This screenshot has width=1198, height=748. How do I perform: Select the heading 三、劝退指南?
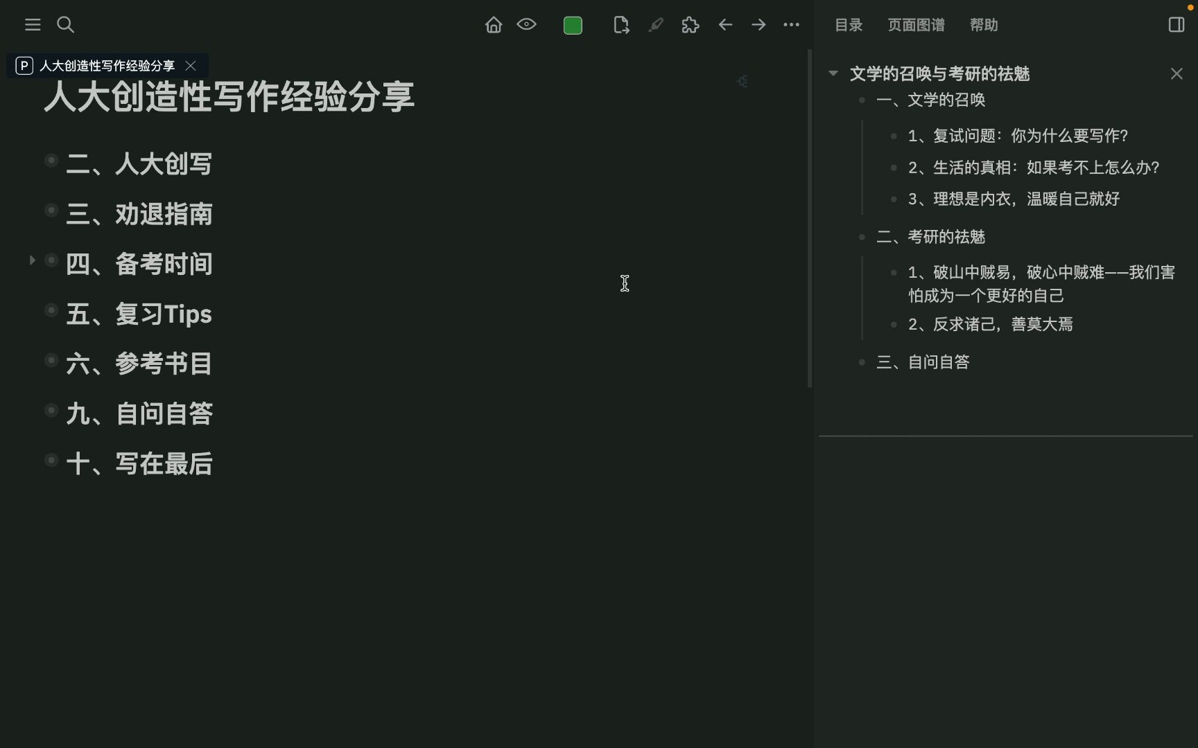[139, 214]
